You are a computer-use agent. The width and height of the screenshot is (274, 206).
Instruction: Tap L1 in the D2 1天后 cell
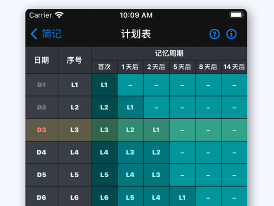point(130,107)
